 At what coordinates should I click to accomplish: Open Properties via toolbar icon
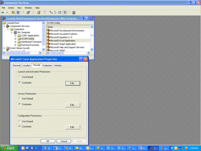28,13
